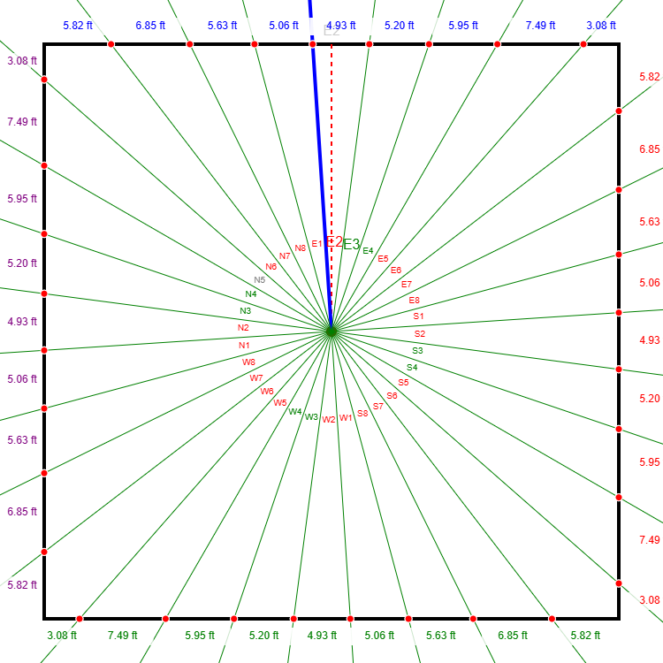Click the E6 zone label
The image size is (663, 663).
[x=396, y=271]
